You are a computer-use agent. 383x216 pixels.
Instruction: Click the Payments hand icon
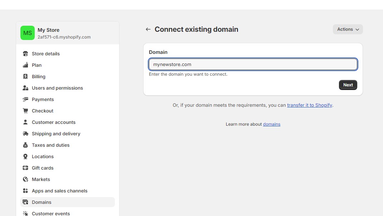click(25, 99)
